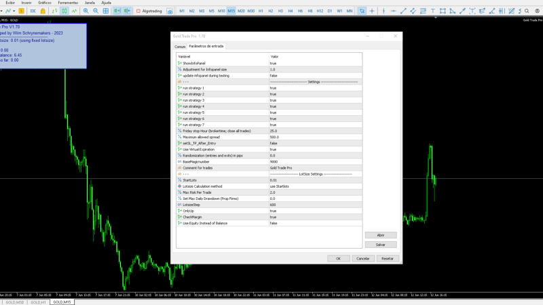Select the D1 timeframe
543x305 pixels.
[330, 11]
